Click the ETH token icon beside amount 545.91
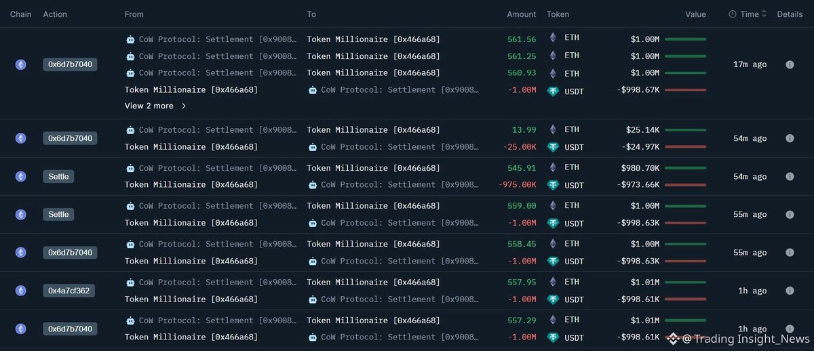The image size is (814, 351). point(552,167)
